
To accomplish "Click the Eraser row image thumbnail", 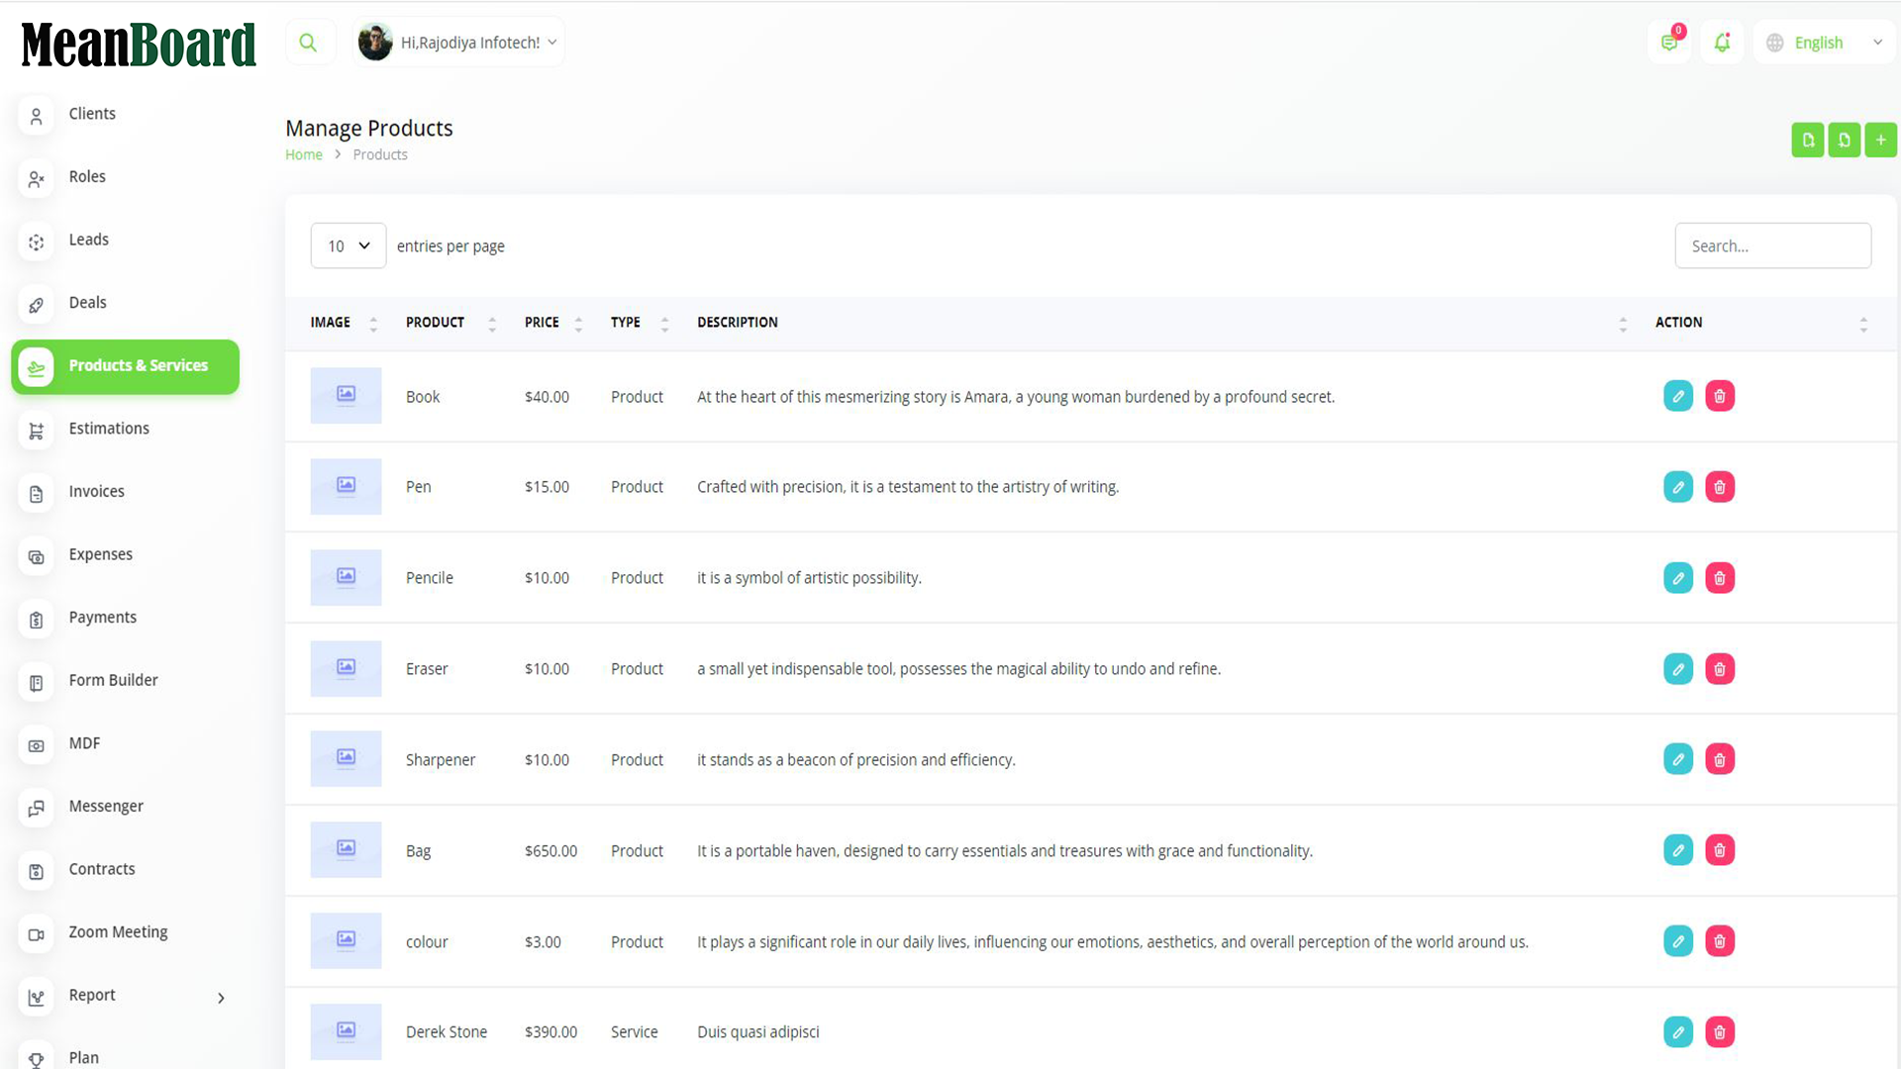I will [346, 668].
